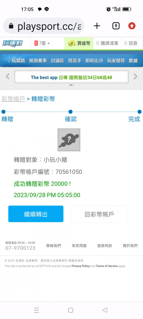Click the 確認 step marker dot
Viewport: 143px width, 319px height.
pos(71,112)
